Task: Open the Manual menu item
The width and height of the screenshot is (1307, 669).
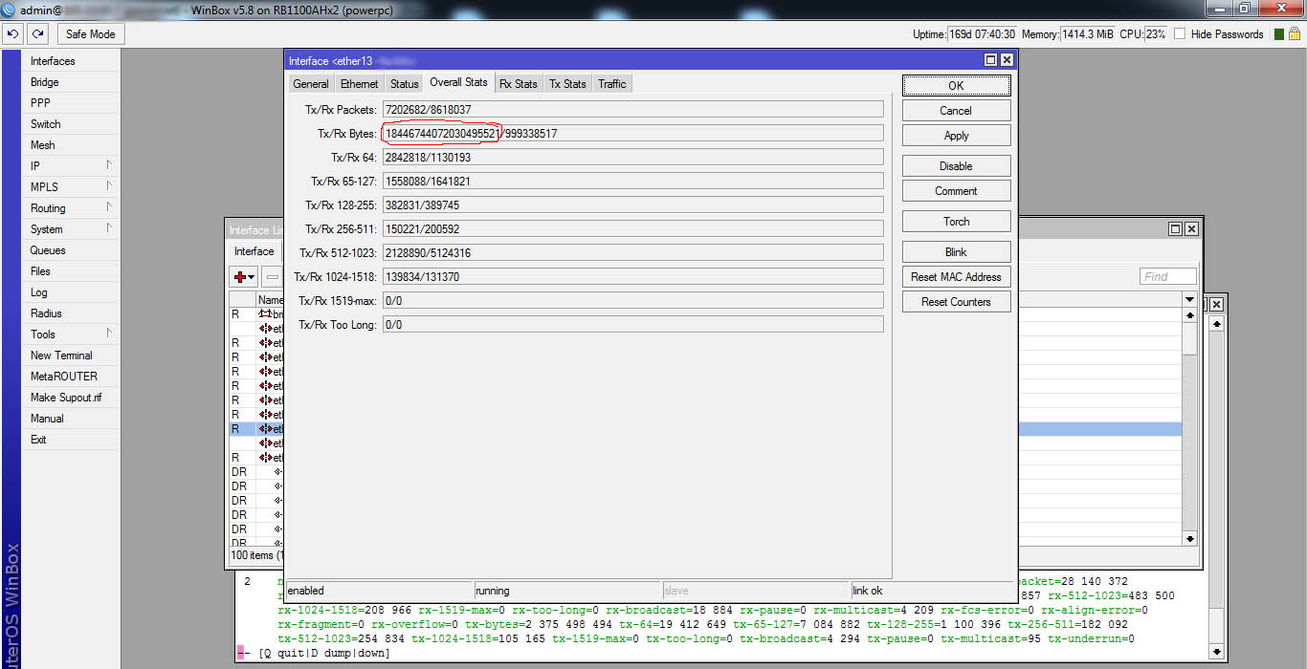Action: (x=72, y=419)
